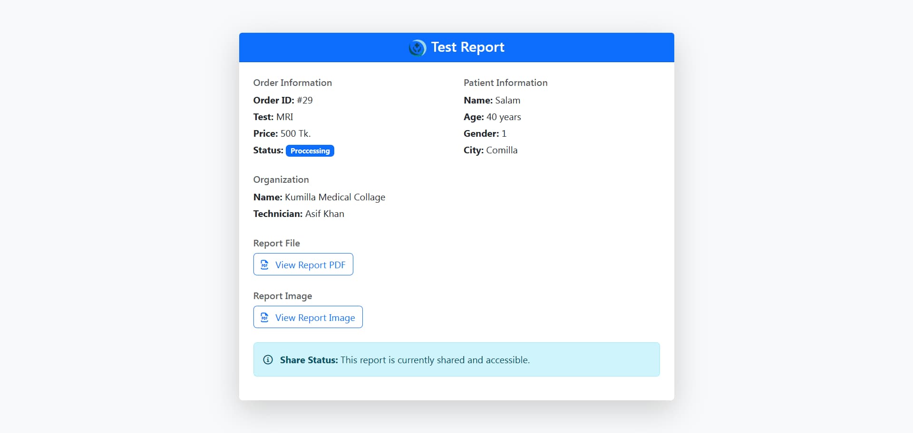Click the logo icon beside Test Report

click(418, 47)
